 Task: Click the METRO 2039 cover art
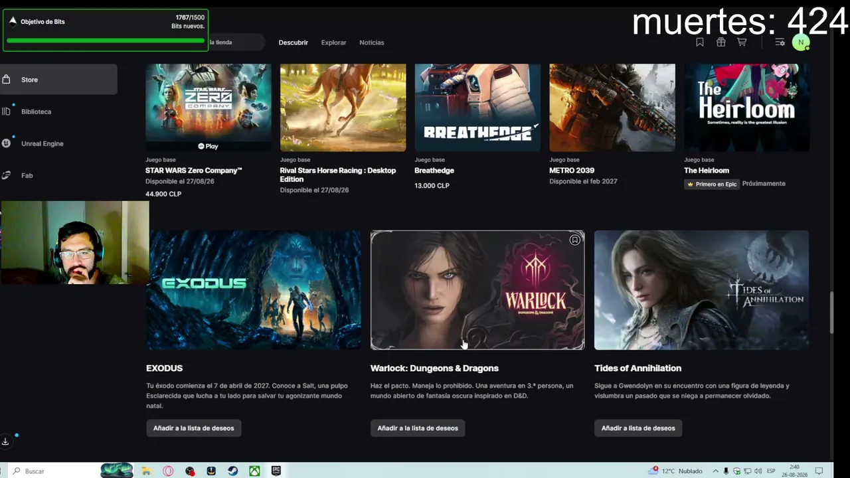612,108
